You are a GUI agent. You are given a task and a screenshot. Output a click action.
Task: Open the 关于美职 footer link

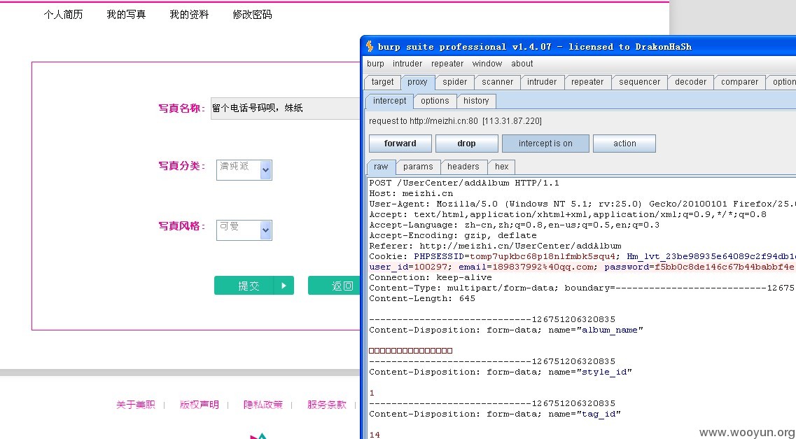tap(135, 405)
